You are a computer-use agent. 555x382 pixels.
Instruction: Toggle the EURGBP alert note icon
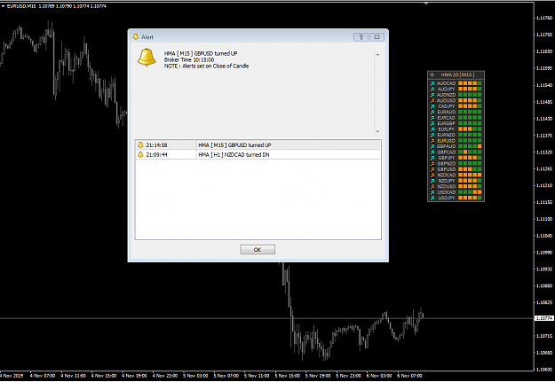pos(432,123)
